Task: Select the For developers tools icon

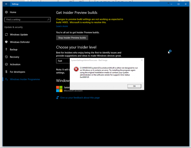Action: coord(6,72)
